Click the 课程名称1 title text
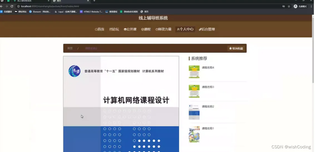The height and width of the screenshot is (152, 315). [208, 128]
